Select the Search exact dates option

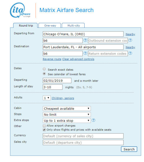[44, 69]
